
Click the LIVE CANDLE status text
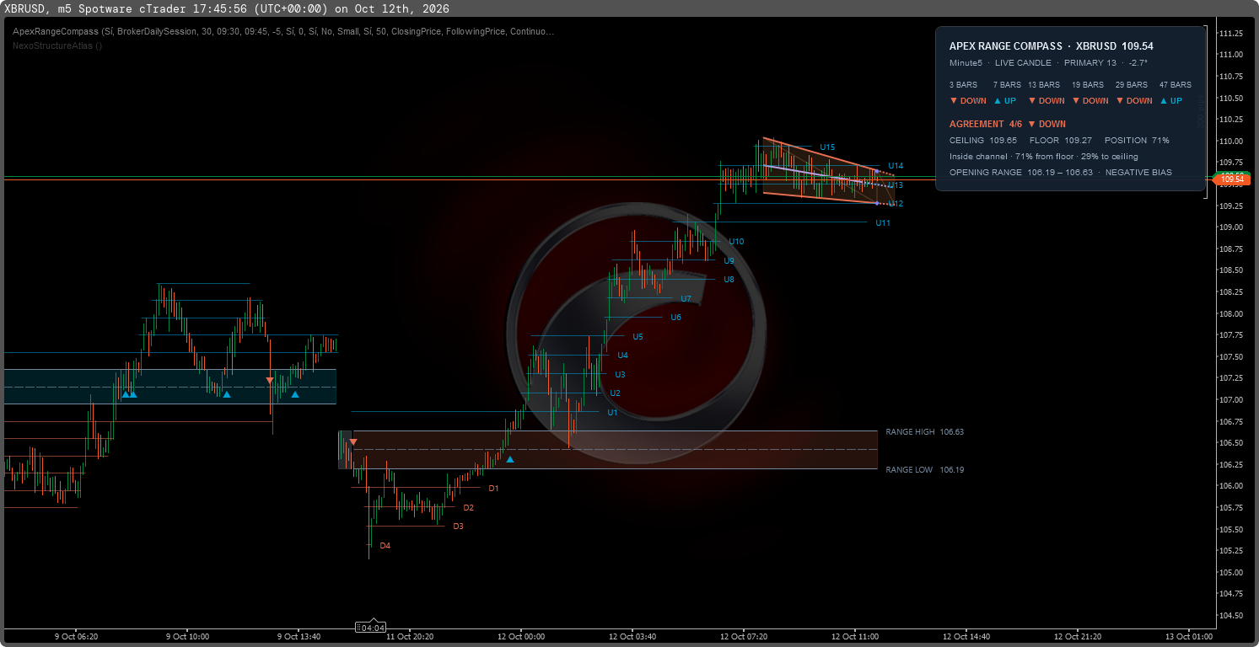tap(1023, 63)
